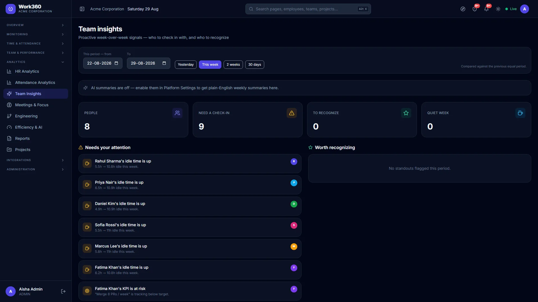
Task: Click the Work360 logo icon
Action: [11, 9]
